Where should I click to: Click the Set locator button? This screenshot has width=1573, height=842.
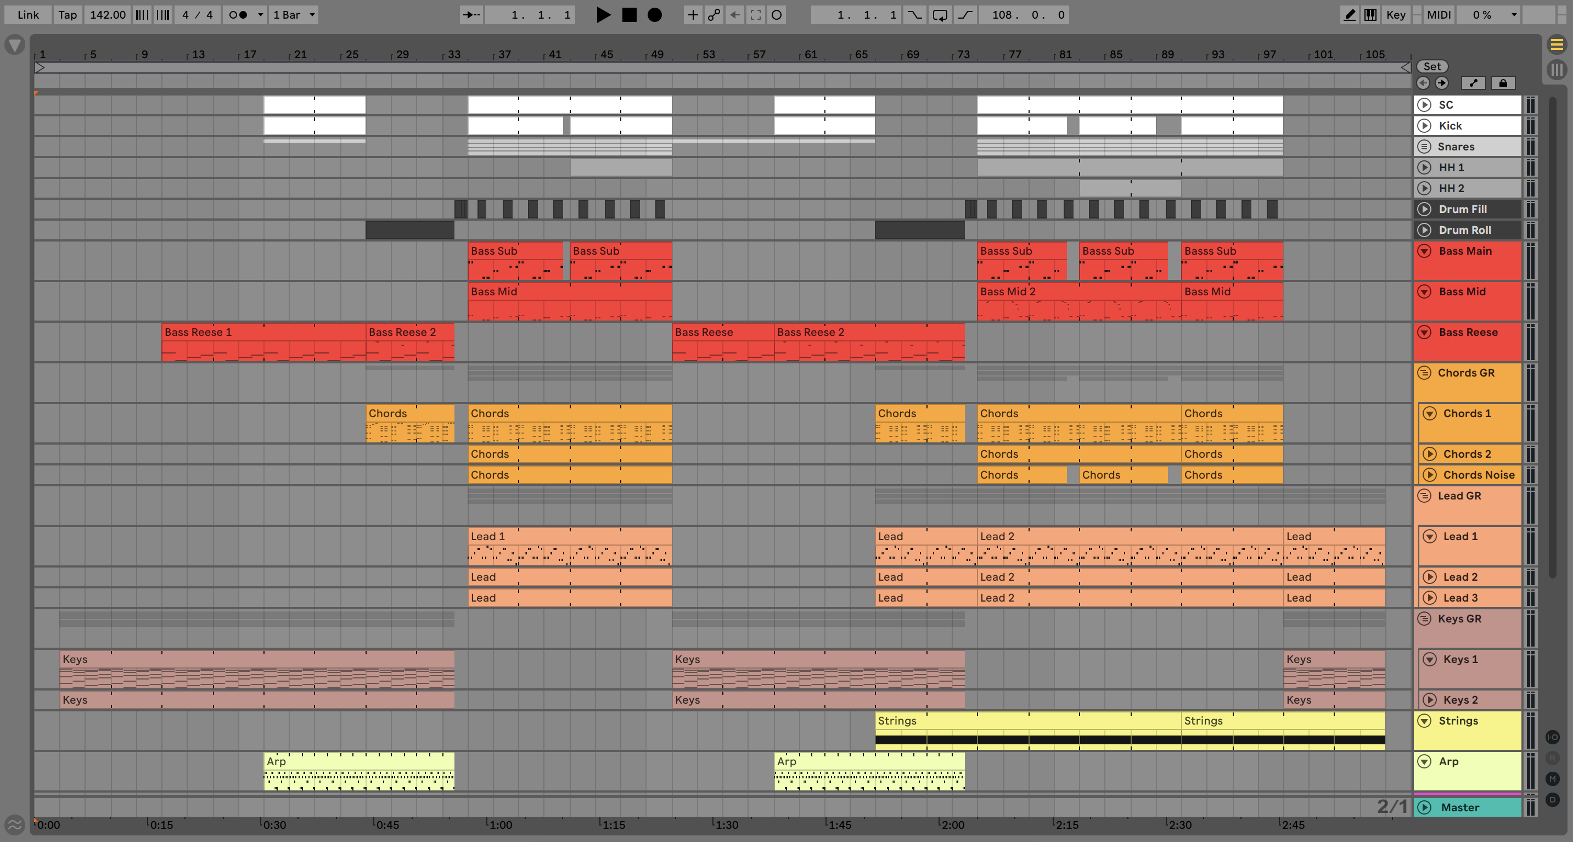[x=1432, y=66]
